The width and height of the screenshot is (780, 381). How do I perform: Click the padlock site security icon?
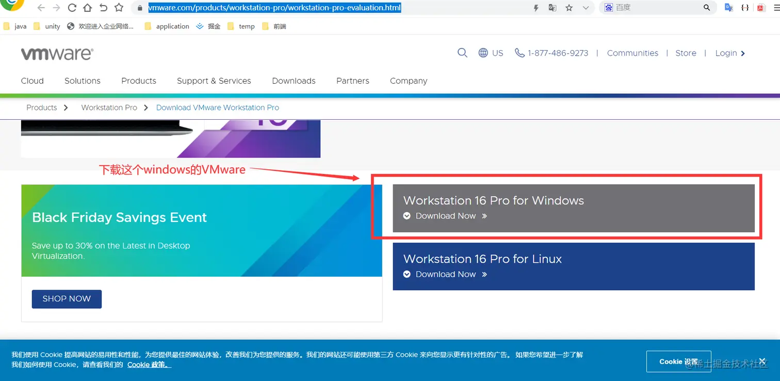[x=139, y=8]
